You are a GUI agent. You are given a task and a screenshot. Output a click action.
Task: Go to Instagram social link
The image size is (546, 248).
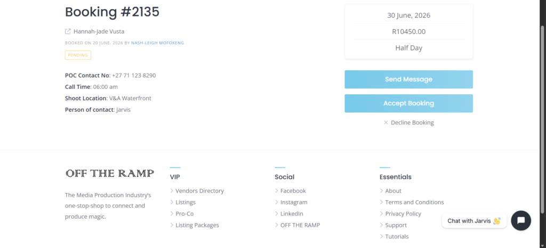point(294,202)
